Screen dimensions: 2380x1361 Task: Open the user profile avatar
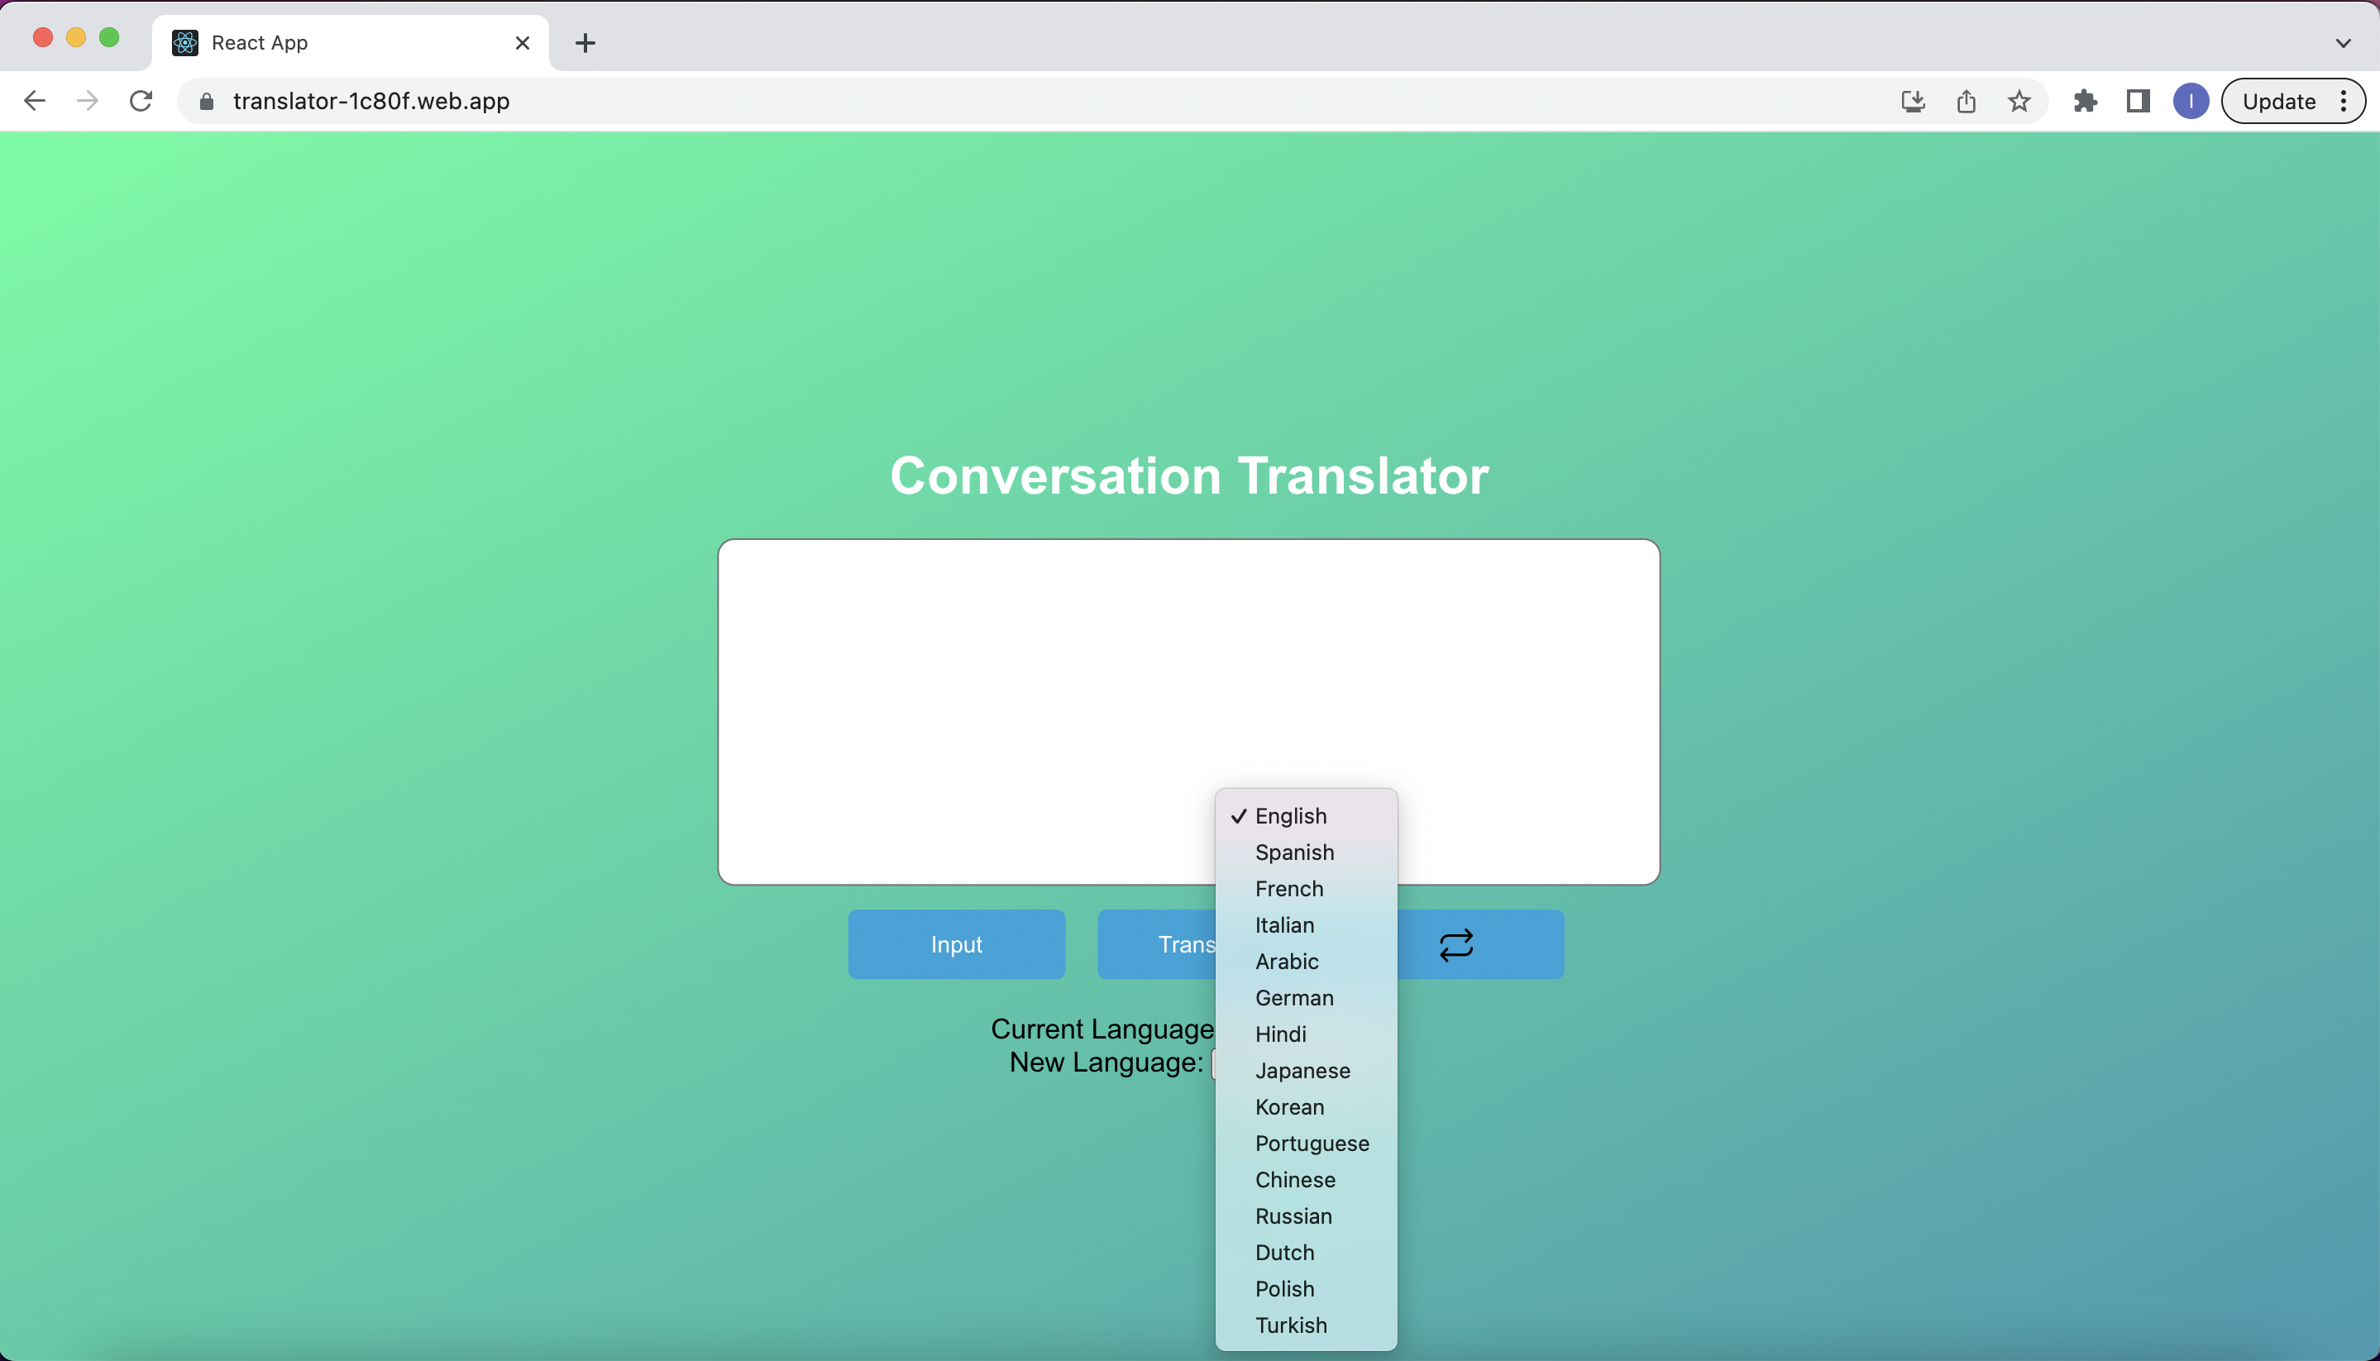tap(2191, 101)
